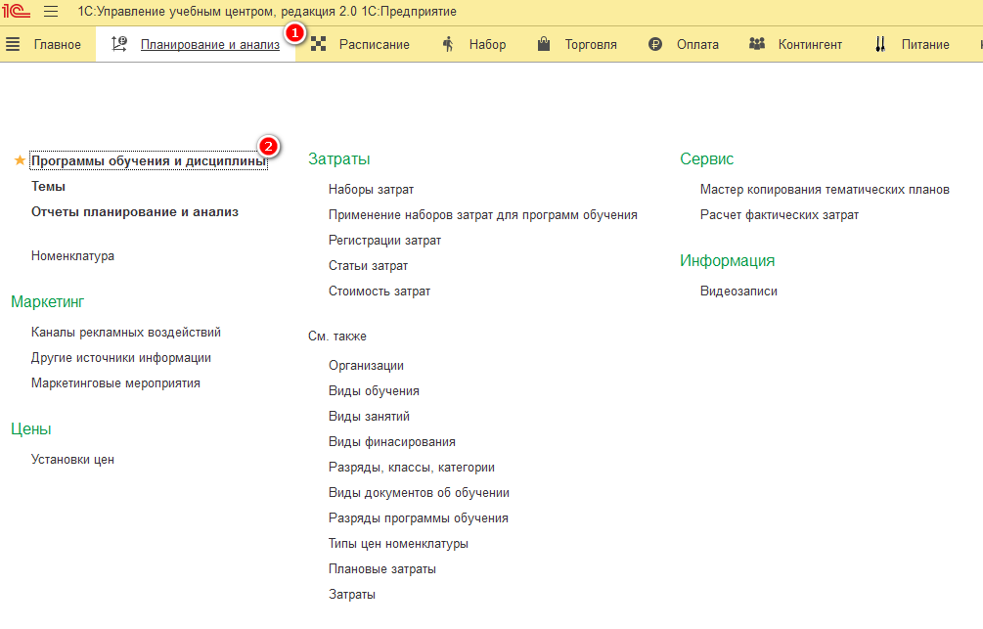Viewport: 983px width, 629px height.
Task: Open the sections panel menu icon
Action: point(13,44)
